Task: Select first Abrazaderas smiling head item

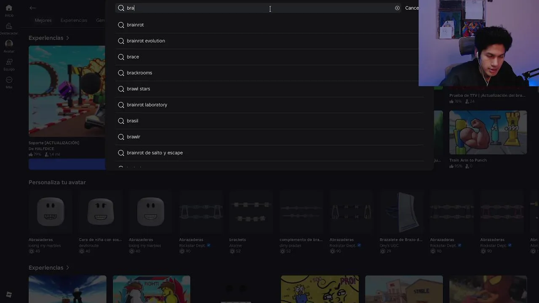Action: click(x=51, y=212)
